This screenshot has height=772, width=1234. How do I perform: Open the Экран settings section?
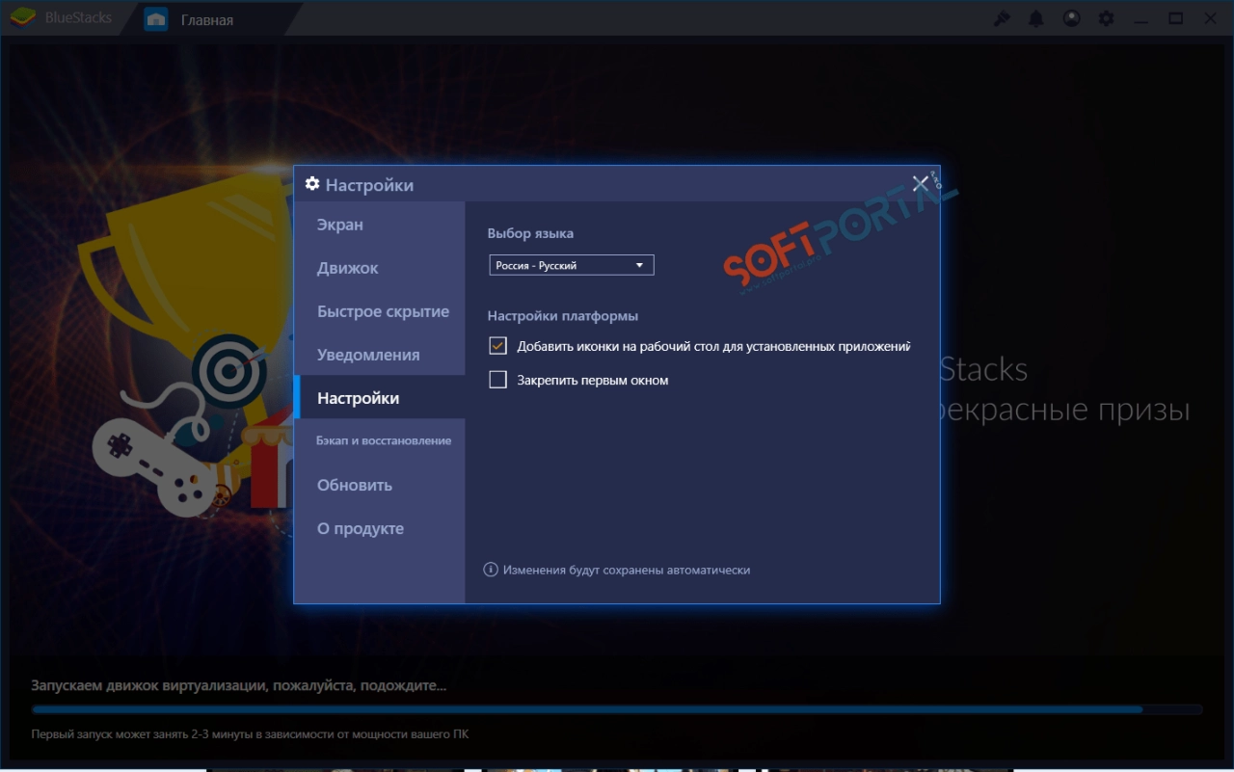click(x=380, y=225)
